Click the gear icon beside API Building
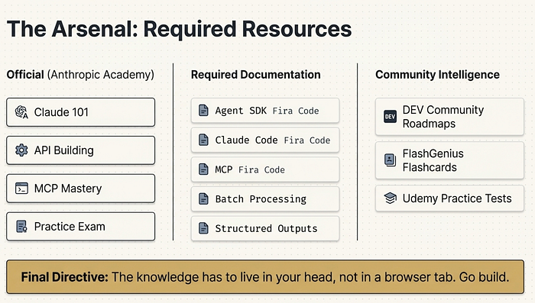The width and height of the screenshot is (535, 303). coord(21,150)
